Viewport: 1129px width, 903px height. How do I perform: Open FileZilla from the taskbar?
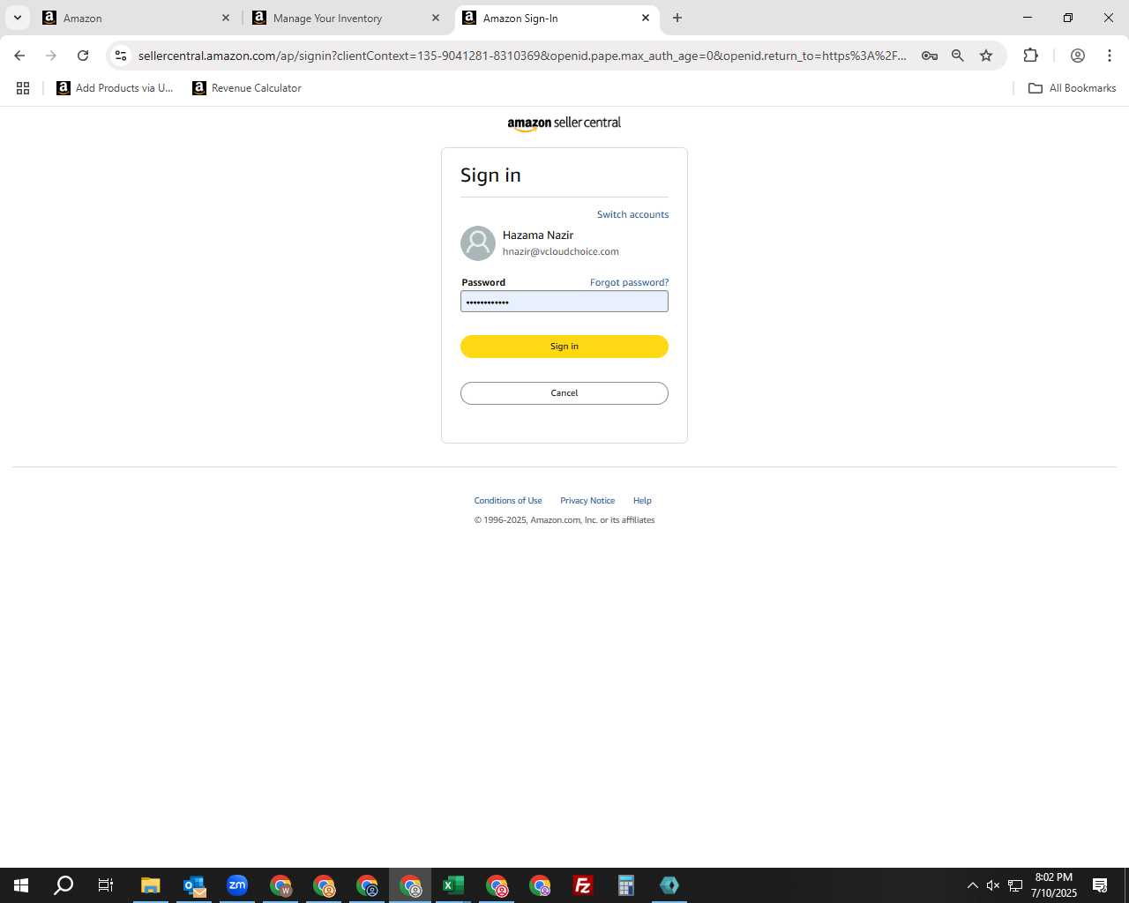tap(583, 885)
